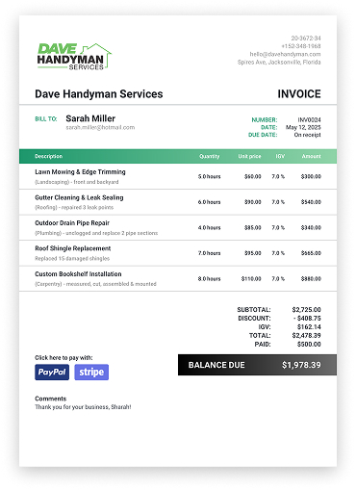The width and height of the screenshot is (356, 490).
Task: Click the $665.00 amount
Action: click(311, 253)
